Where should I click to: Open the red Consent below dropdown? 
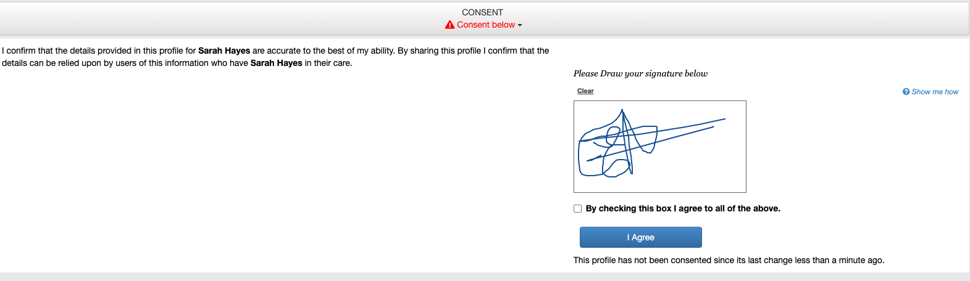486,25
